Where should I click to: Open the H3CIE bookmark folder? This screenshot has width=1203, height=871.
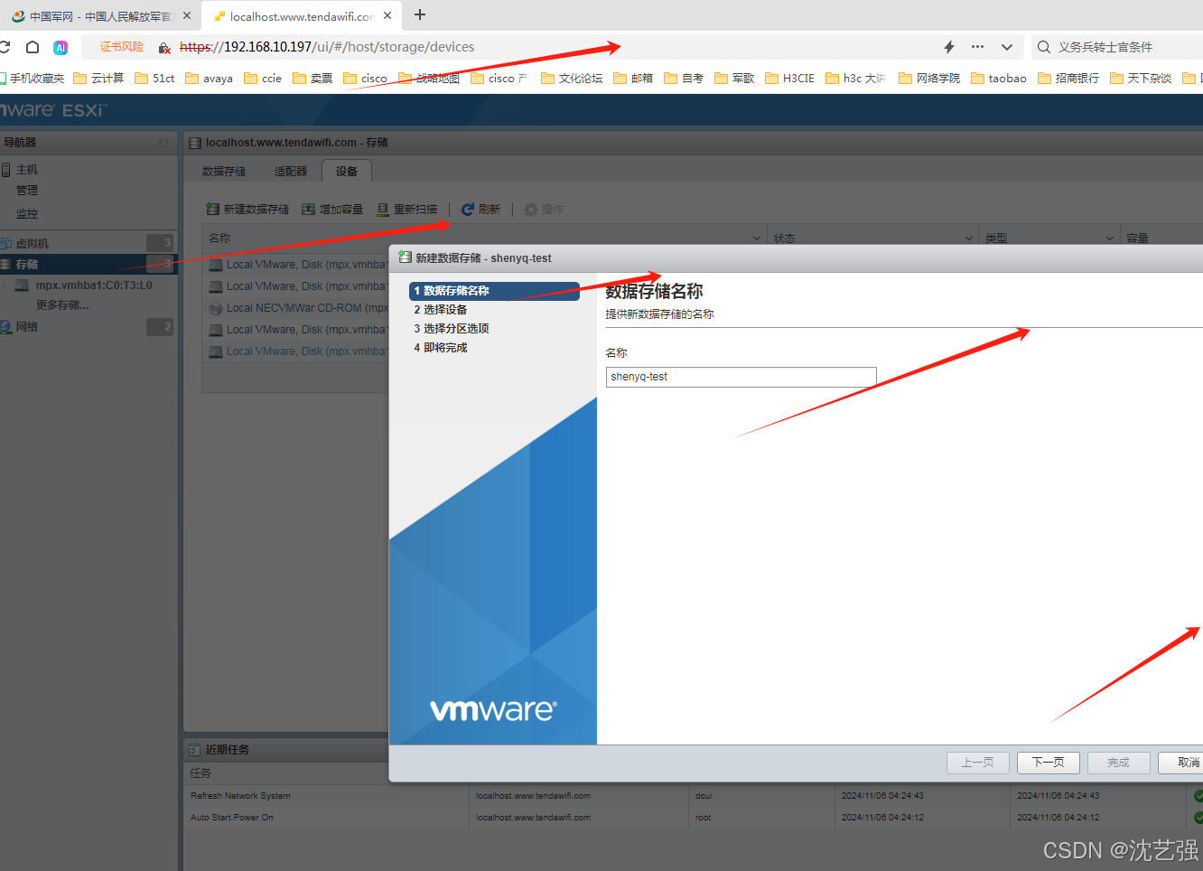point(789,79)
